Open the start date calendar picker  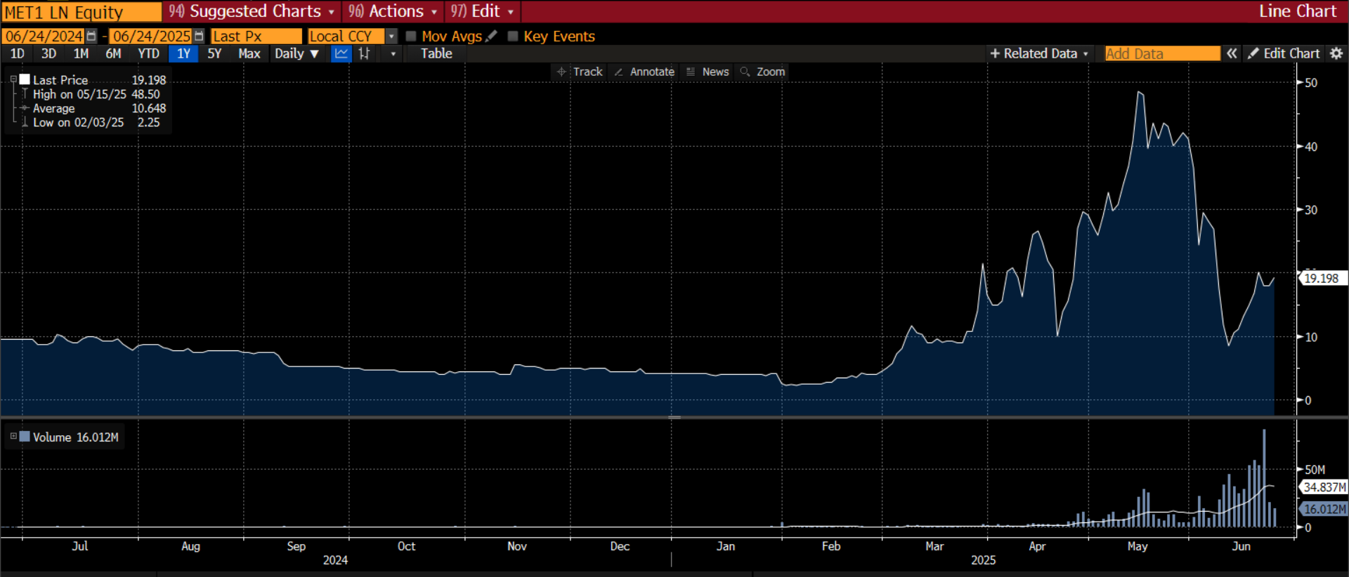pos(91,36)
